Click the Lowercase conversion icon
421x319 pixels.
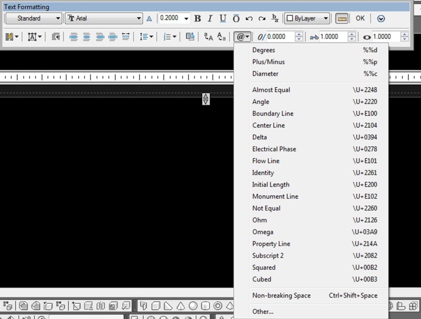pos(222,37)
